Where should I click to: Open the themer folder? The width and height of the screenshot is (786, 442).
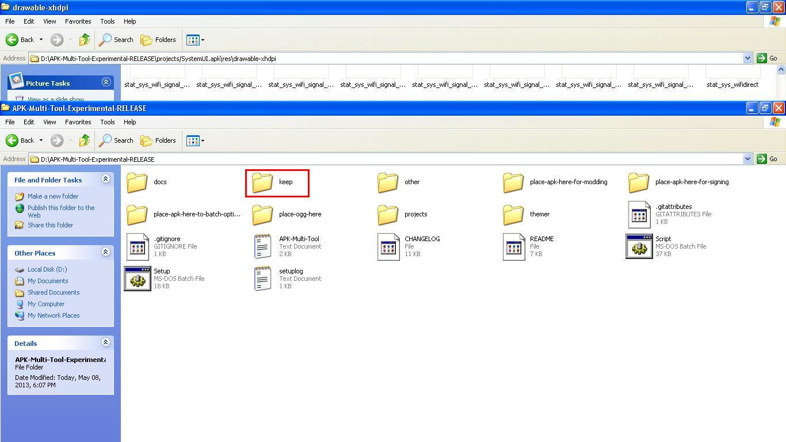coord(526,214)
